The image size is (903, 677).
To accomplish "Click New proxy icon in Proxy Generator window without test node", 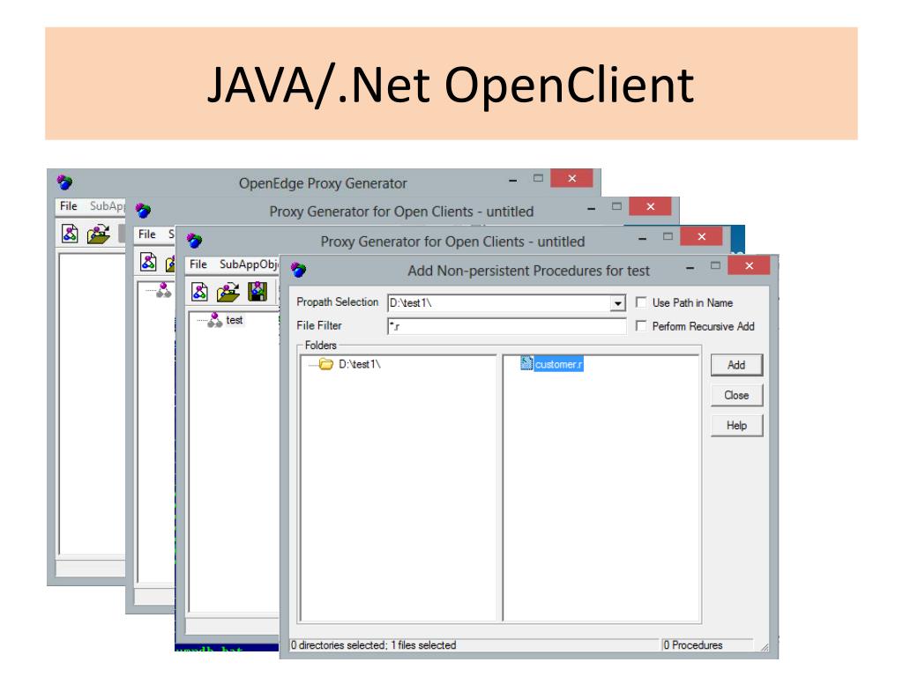I will [148, 262].
